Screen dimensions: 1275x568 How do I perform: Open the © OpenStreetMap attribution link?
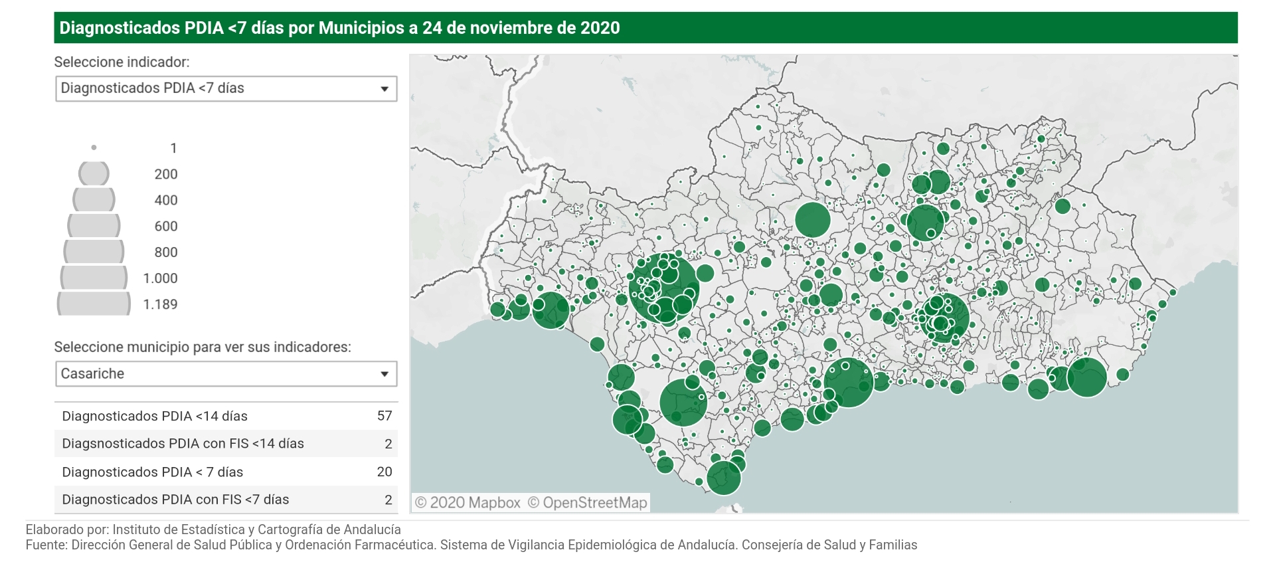587,503
